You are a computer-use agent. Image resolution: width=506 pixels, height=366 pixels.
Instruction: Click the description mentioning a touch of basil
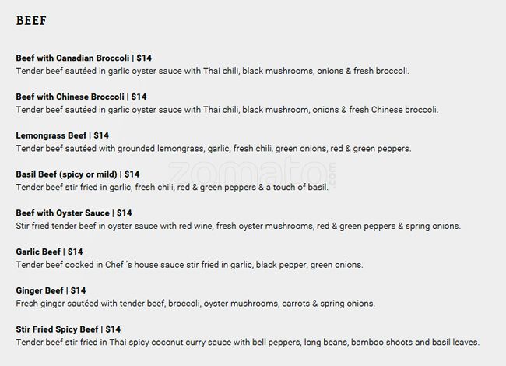(x=172, y=187)
